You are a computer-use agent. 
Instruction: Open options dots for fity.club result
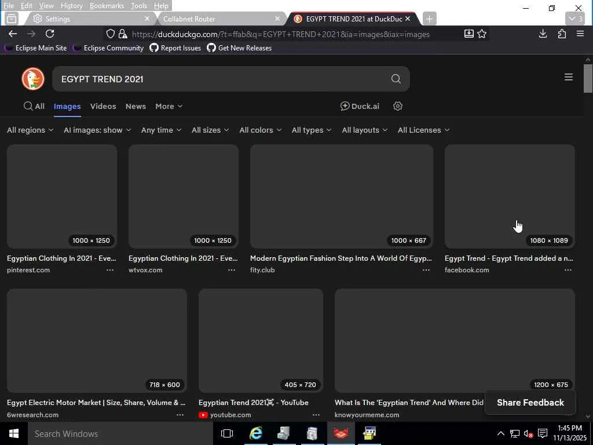[x=426, y=270]
